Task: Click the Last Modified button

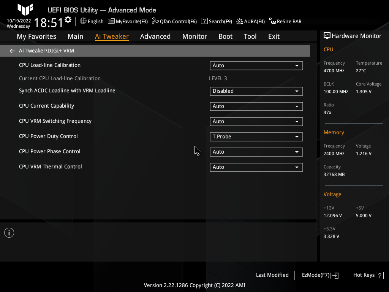Action: point(272,275)
